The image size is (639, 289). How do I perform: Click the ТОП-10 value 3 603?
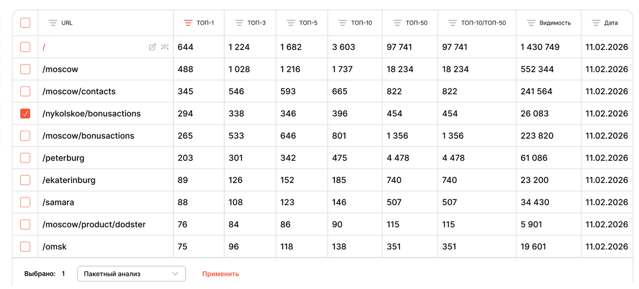point(344,47)
